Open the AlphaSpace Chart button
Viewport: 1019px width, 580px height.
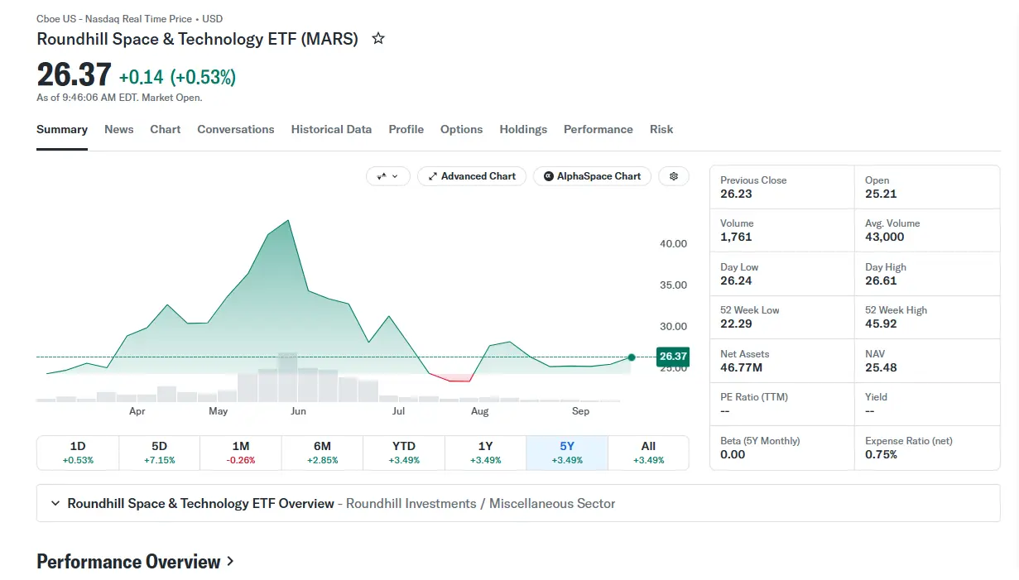tap(592, 176)
